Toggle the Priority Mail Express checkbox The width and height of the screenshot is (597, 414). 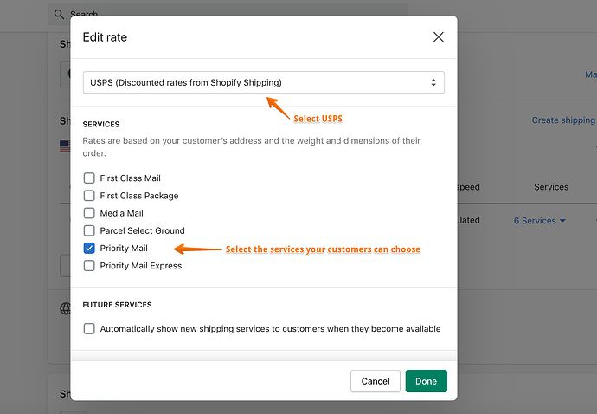click(x=89, y=266)
